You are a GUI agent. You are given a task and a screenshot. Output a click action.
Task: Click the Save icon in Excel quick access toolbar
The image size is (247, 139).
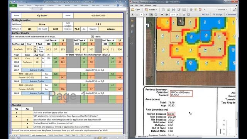pos(14,2)
